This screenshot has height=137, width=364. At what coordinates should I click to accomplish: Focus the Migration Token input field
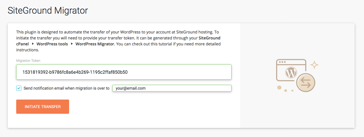[124, 72]
